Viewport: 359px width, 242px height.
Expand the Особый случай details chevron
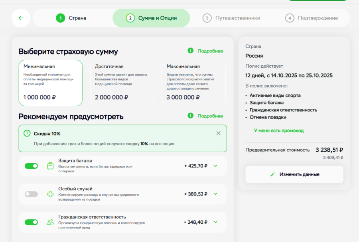[216, 194]
